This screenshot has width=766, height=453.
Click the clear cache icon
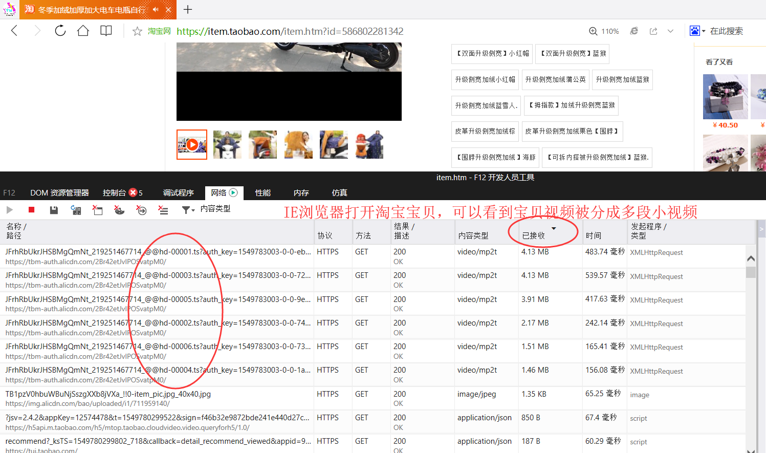click(98, 210)
